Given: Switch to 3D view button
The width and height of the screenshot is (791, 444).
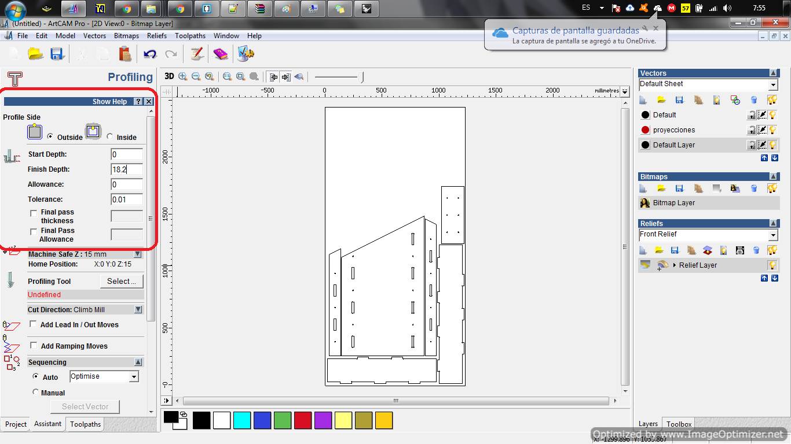Looking at the screenshot, I should click(x=169, y=76).
